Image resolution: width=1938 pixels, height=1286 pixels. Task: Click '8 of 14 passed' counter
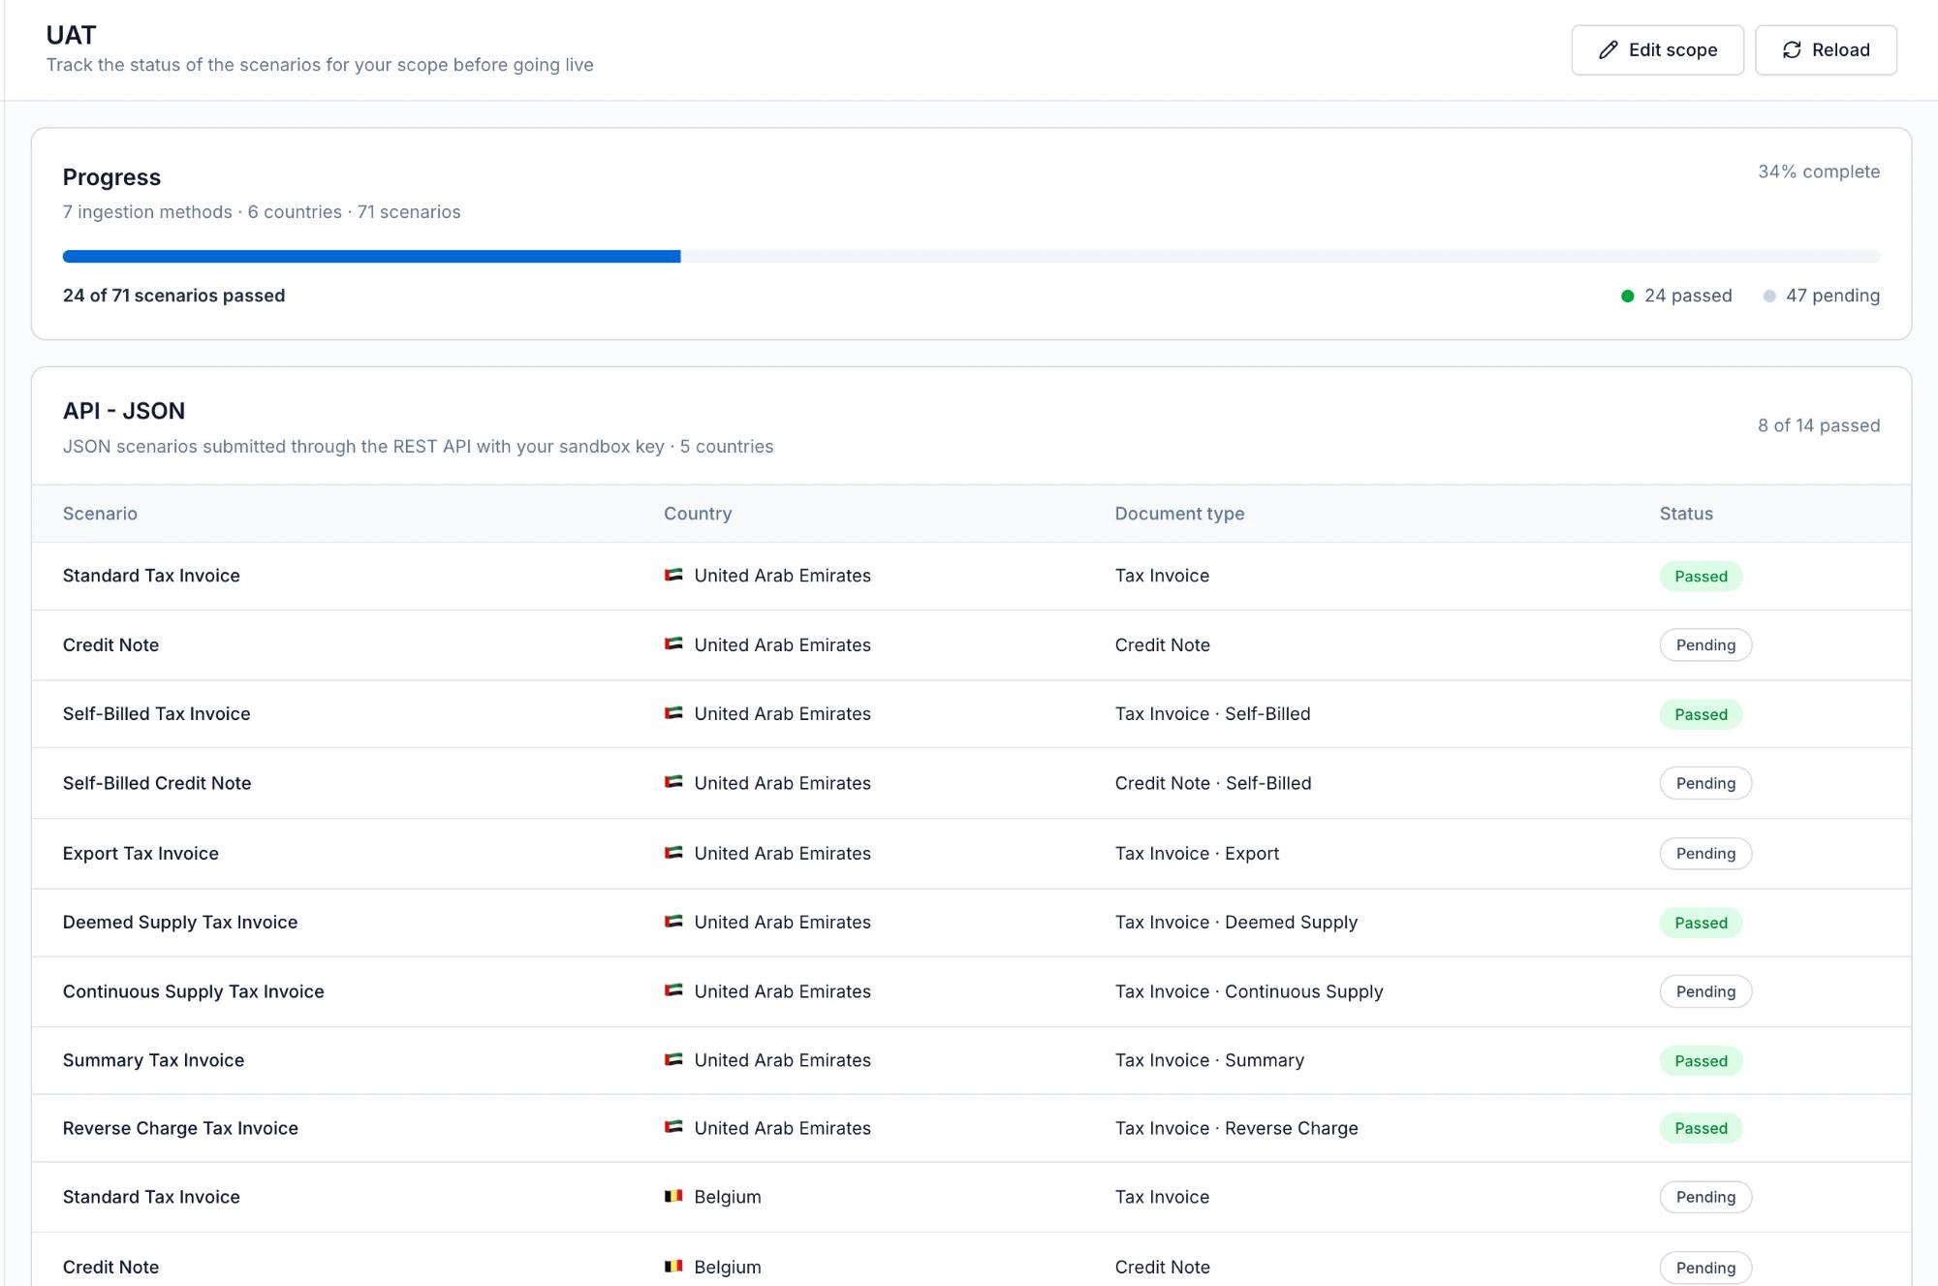coord(1819,425)
